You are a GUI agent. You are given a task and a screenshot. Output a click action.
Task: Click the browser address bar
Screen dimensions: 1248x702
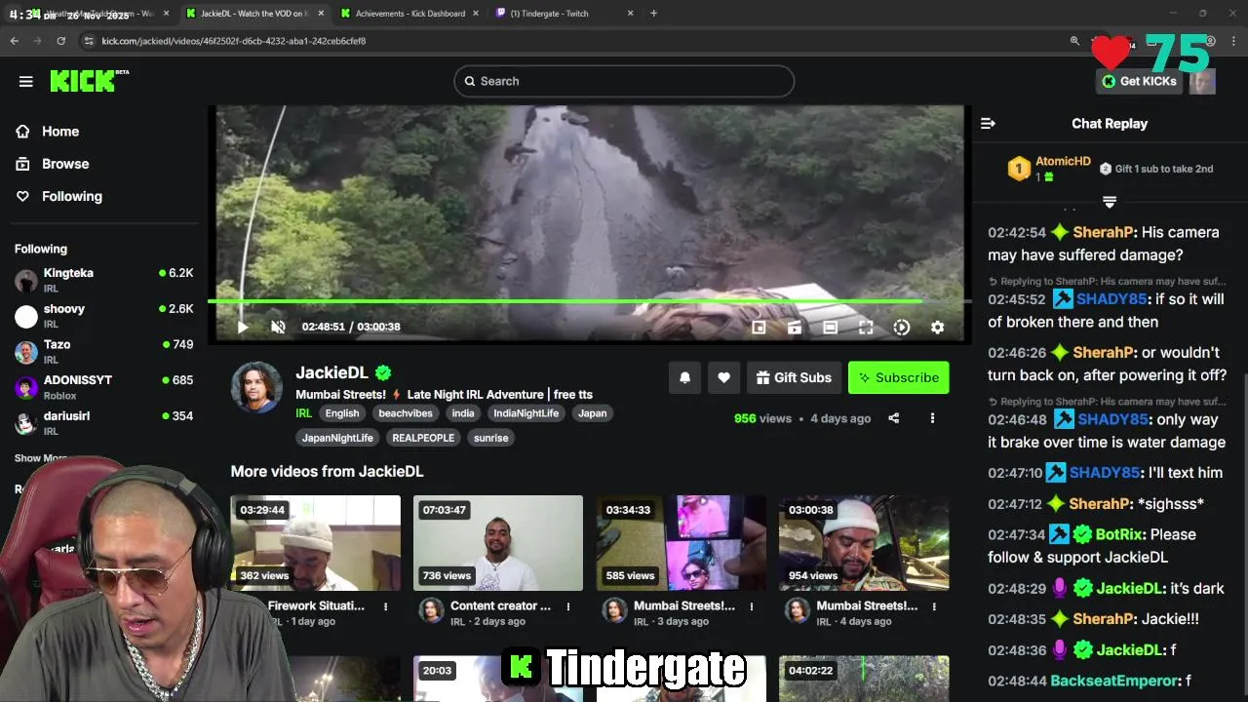(575, 41)
